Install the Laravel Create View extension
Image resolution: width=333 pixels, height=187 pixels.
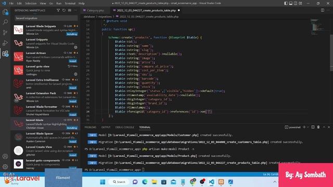click(73, 155)
